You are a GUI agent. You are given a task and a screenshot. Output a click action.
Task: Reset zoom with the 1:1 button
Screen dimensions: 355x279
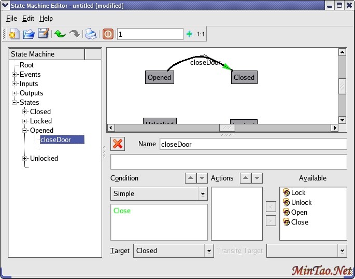[x=201, y=34]
